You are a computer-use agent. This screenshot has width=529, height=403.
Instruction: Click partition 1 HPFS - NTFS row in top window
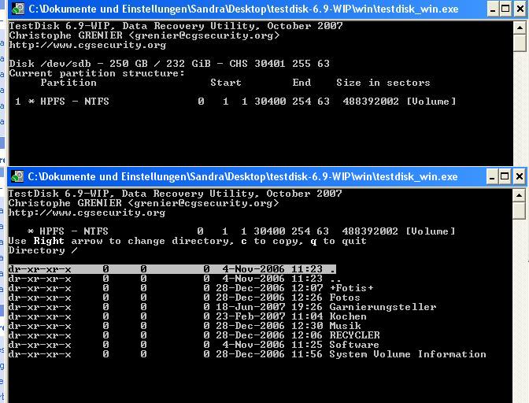pyautogui.click(x=235, y=102)
